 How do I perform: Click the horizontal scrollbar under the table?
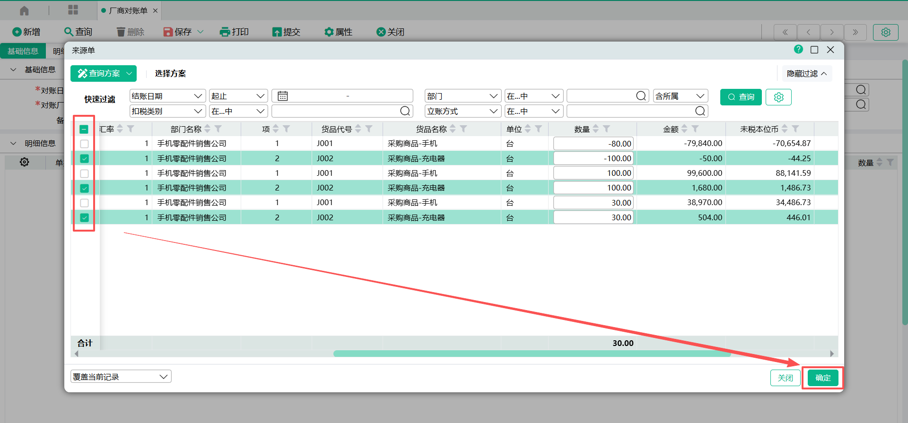coord(532,354)
